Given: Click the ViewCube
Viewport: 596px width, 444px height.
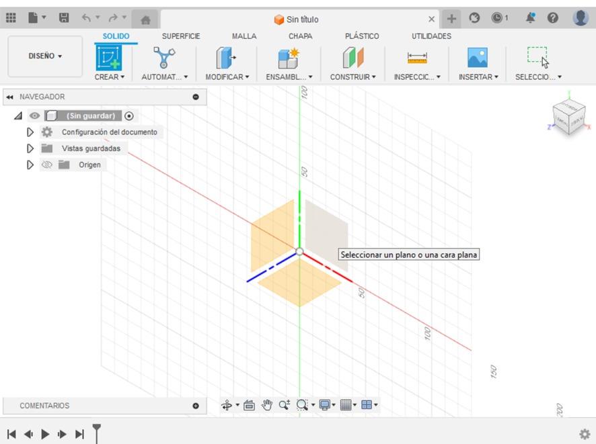Looking at the screenshot, I should click(568, 118).
